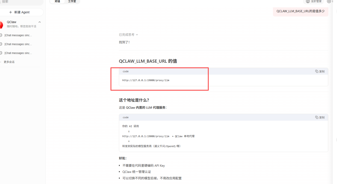Switch to the 工作室 tab
Viewport: 337px width, 184px height.
[72, 1]
